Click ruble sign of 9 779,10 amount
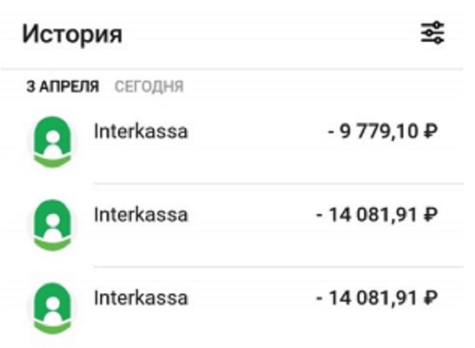 coord(431,132)
